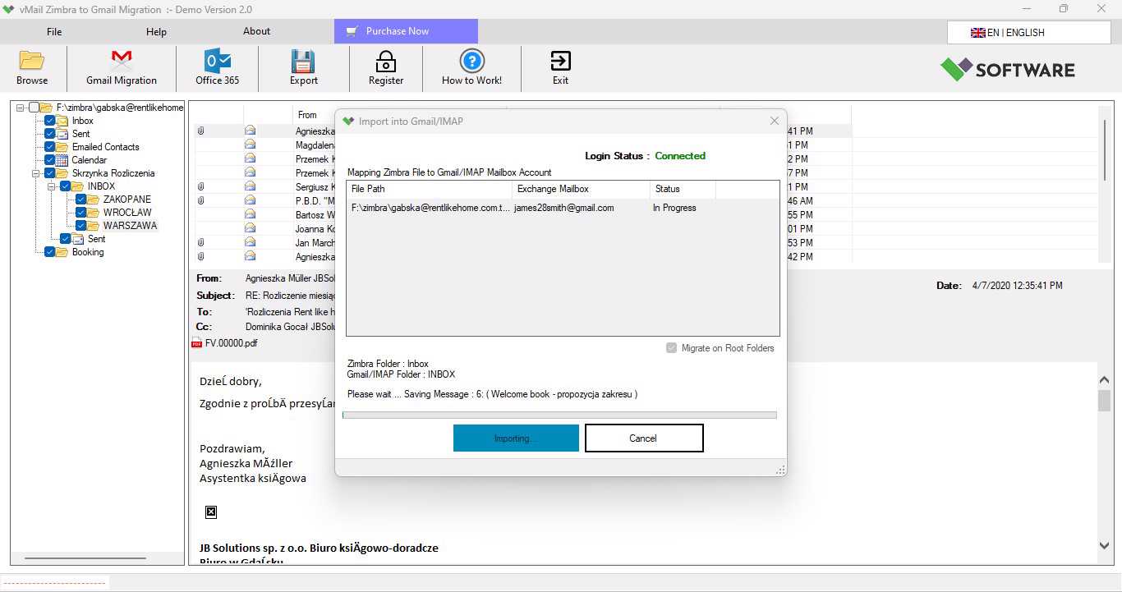Open the FV.00000.pdf attachment
Image resolution: width=1122 pixels, height=592 pixels.
click(x=231, y=343)
